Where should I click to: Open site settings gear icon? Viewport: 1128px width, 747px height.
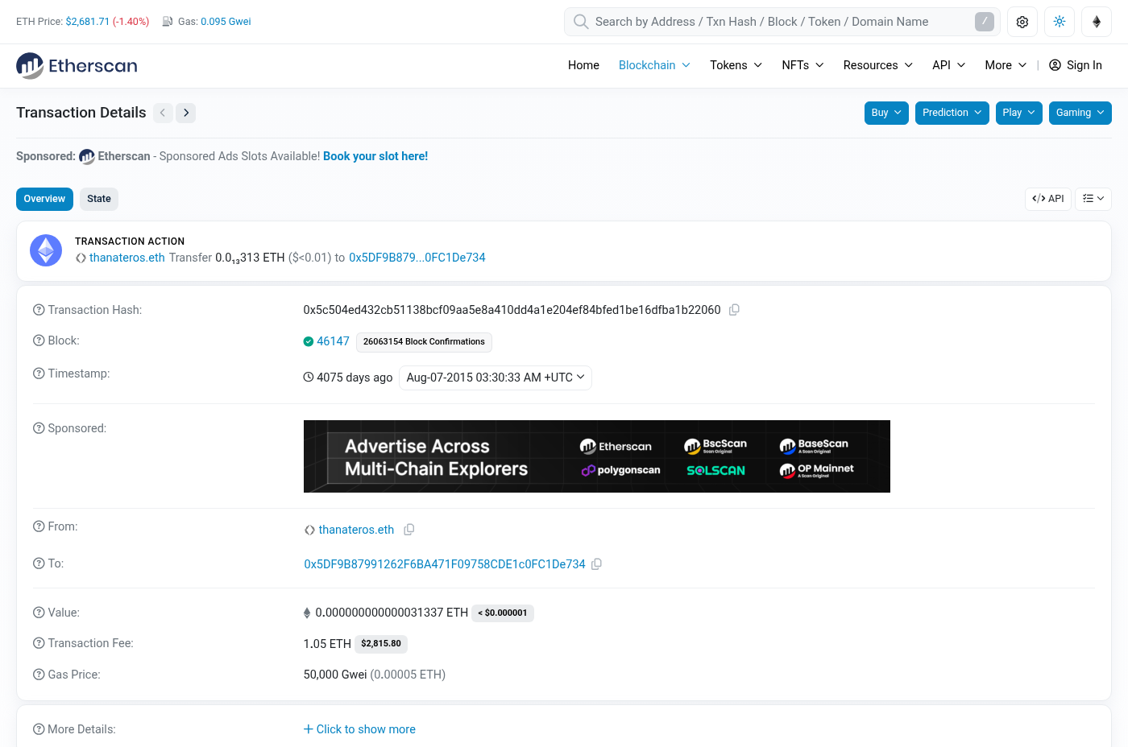pos(1022,22)
